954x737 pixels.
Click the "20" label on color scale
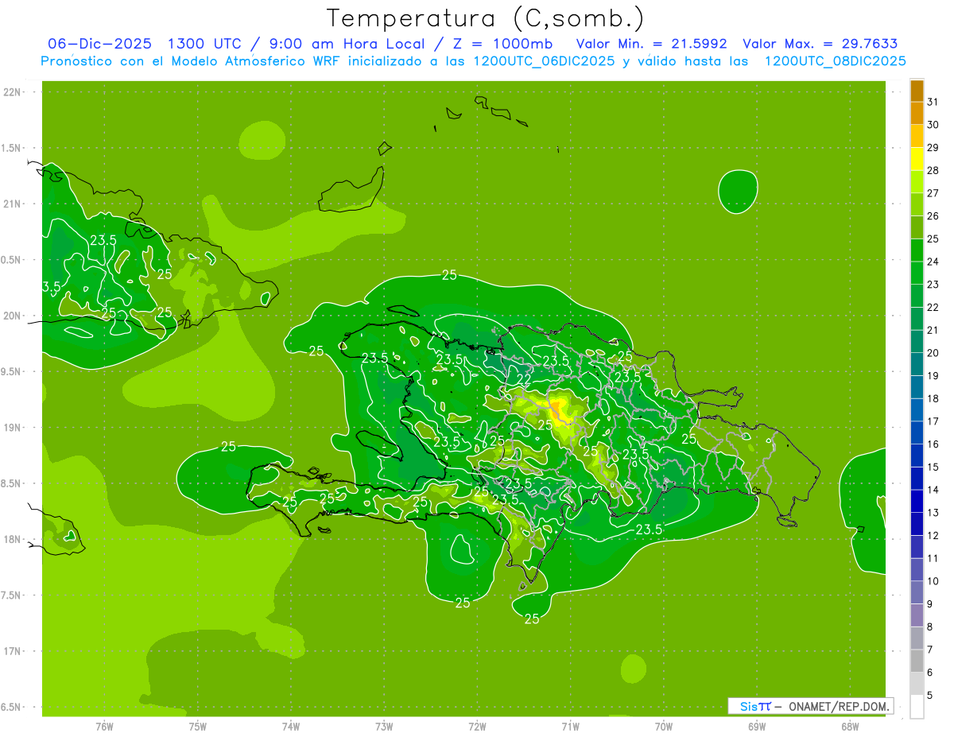pyautogui.click(x=933, y=353)
